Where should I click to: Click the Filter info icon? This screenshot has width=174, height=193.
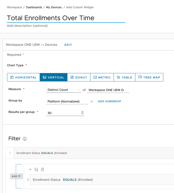(x=25, y=139)
